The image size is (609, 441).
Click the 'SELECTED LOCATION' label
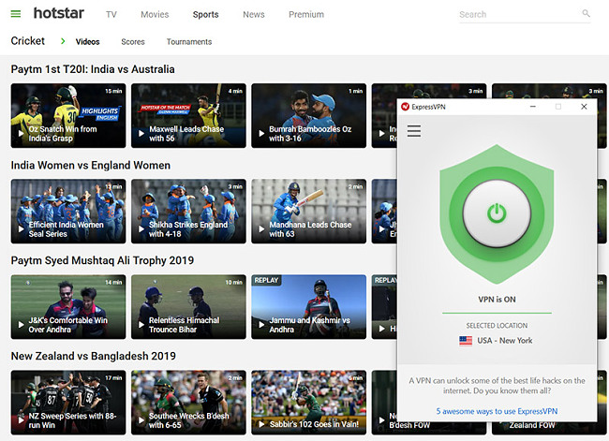(497, 325)
